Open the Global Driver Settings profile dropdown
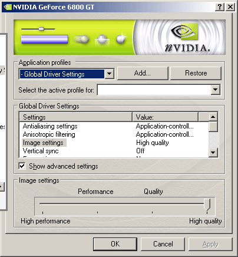 (x=109, y=74)
